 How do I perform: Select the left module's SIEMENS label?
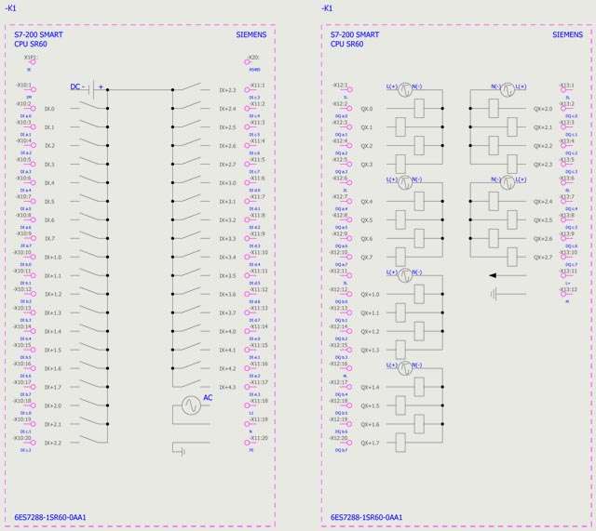(x=251, y=35)
